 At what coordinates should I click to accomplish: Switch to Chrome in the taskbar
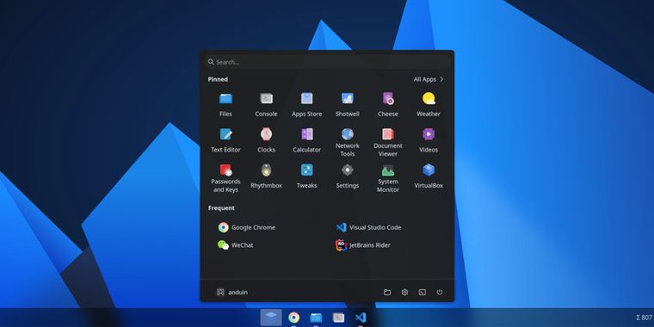point(293,318)
